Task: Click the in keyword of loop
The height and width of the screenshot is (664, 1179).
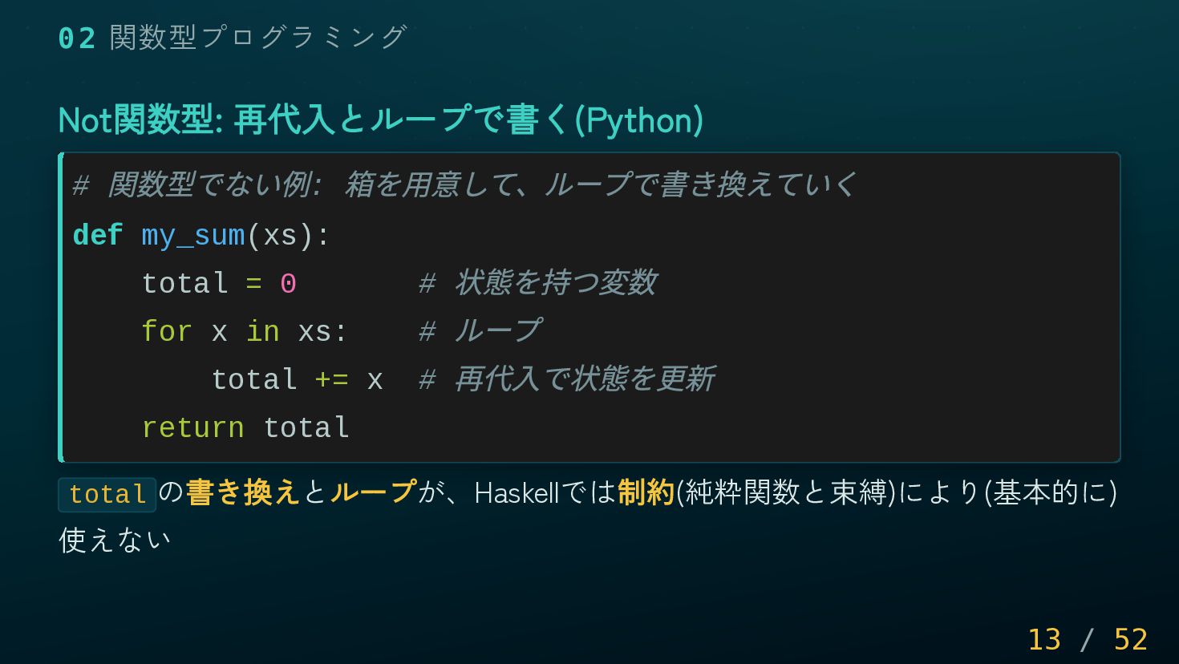Action: 263,331
